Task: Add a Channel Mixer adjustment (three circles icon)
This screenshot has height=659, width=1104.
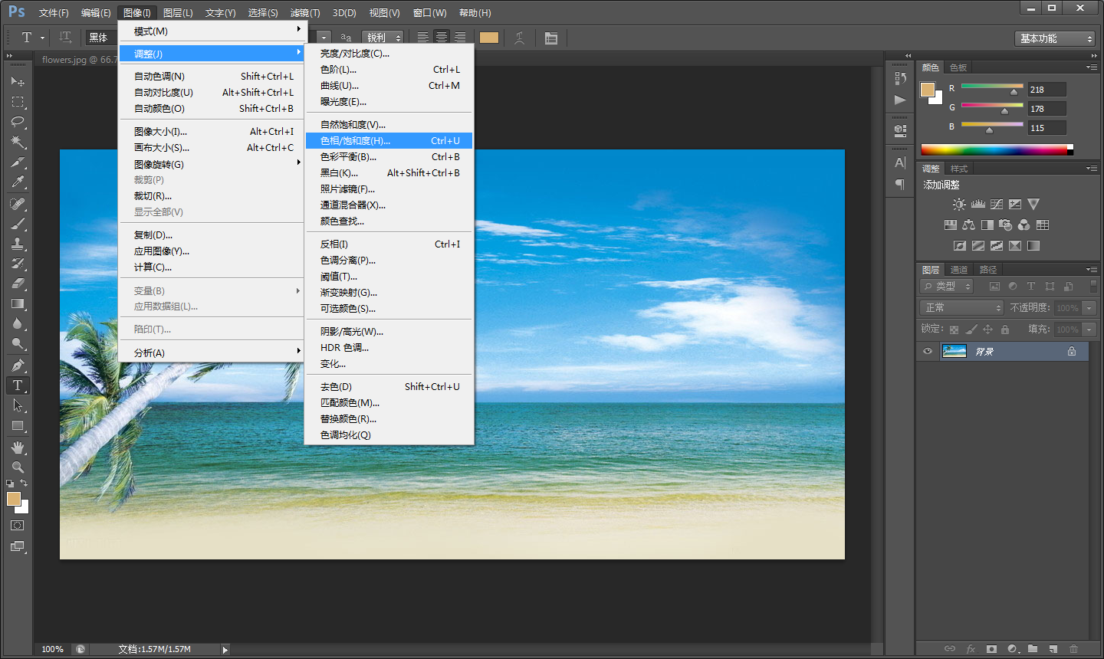Action: [x=1024, y=225]
